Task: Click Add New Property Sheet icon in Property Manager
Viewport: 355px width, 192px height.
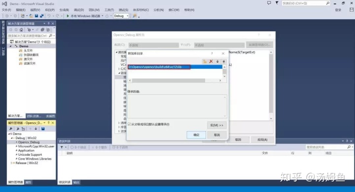Action: pos(18,129)
